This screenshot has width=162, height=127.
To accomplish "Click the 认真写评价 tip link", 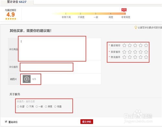I will pyautogui.click(x=150, y=28).
